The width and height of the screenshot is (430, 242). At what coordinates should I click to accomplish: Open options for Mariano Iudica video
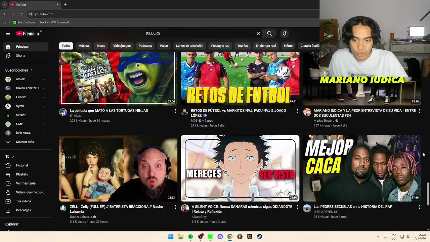pos(419,111)
